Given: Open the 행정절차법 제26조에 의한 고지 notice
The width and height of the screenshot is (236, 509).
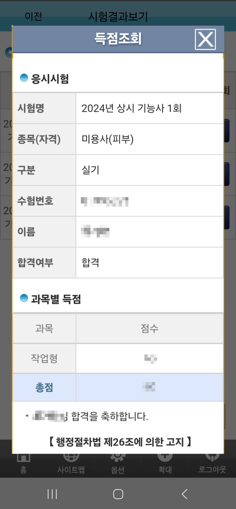Looking at the screenshot, I should tap(118, 442).
